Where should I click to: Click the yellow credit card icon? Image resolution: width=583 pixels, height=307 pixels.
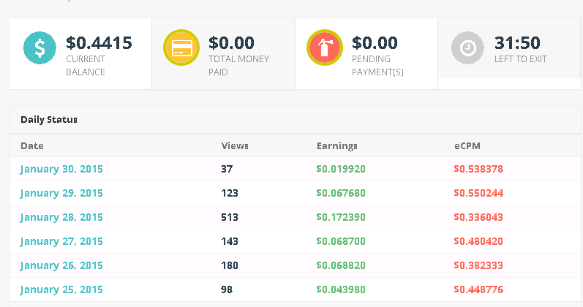point(181,48)
